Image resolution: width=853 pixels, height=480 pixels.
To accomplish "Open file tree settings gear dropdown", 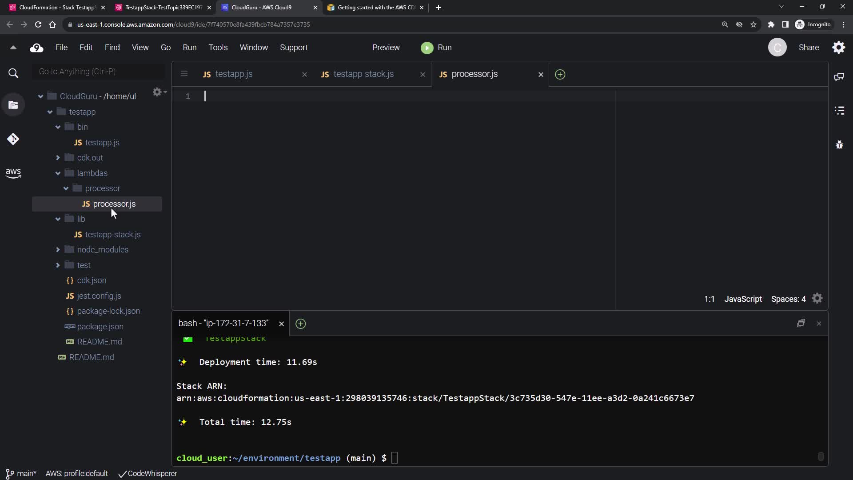I will [x=159, y=92].
